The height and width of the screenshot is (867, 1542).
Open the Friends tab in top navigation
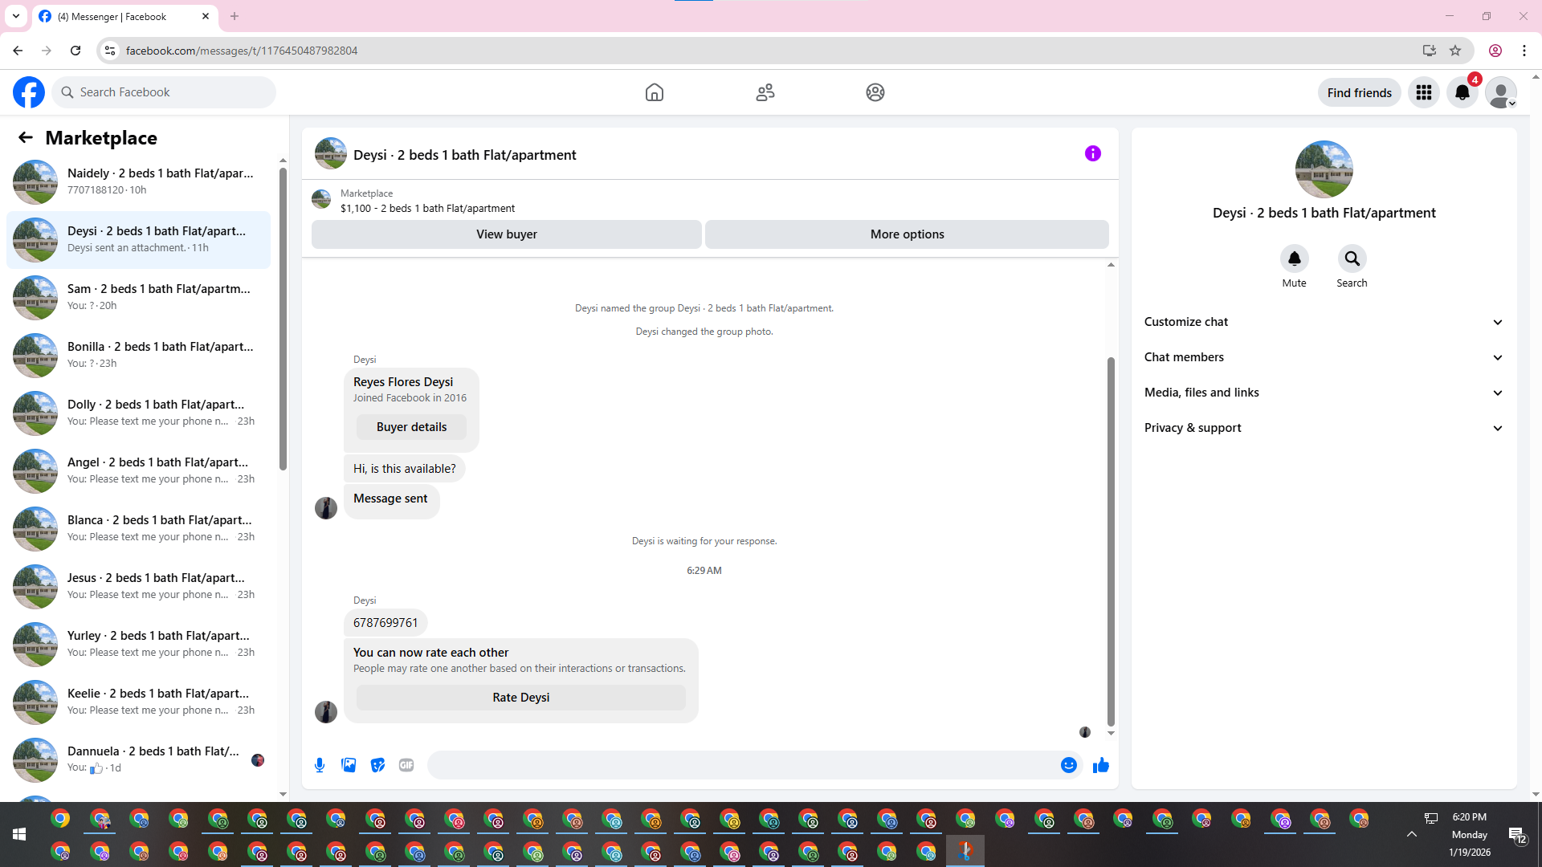pos(765,92)
